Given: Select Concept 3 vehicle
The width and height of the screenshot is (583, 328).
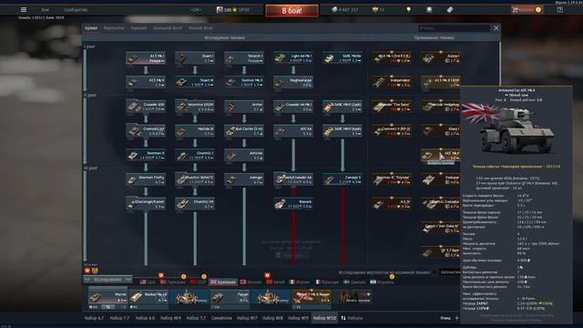Looking at the screenshot, I should (x=343, y=179).
